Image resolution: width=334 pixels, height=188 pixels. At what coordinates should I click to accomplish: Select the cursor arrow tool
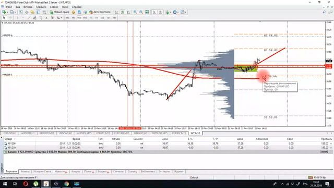pos(4,18)
